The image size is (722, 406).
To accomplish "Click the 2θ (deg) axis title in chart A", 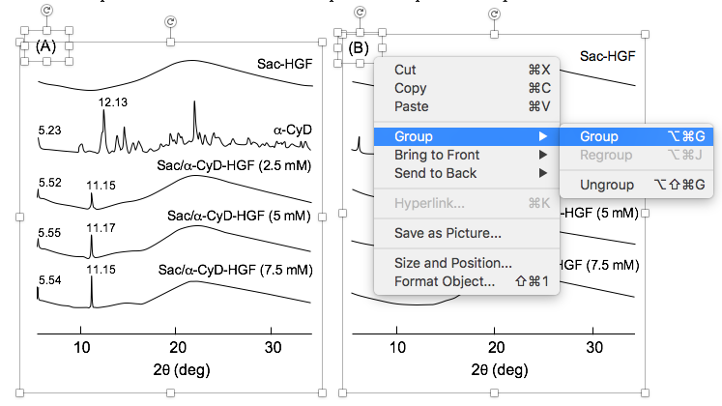I will click(182, 369).
